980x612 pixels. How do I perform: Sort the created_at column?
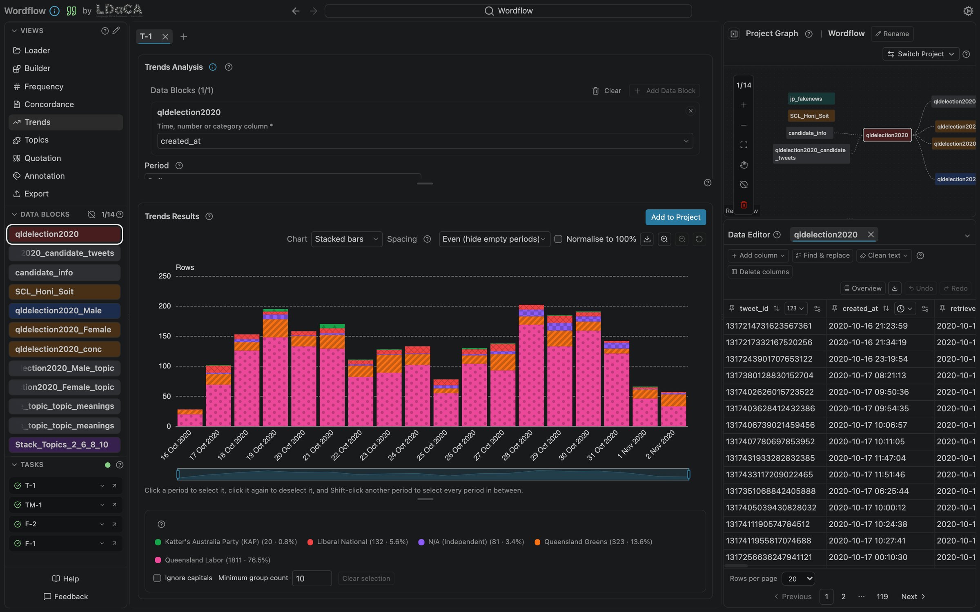(x=886, y=308)
